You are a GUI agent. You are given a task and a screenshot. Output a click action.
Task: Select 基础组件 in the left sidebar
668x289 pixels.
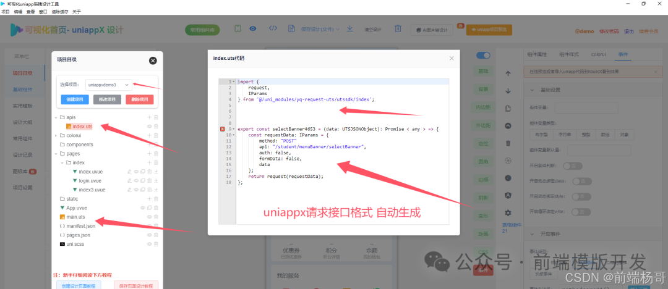point(23,90)
